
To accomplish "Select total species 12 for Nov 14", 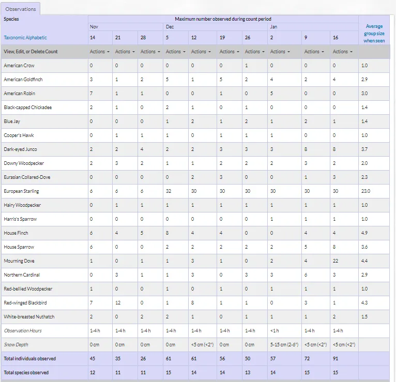I will coord(93,373).
